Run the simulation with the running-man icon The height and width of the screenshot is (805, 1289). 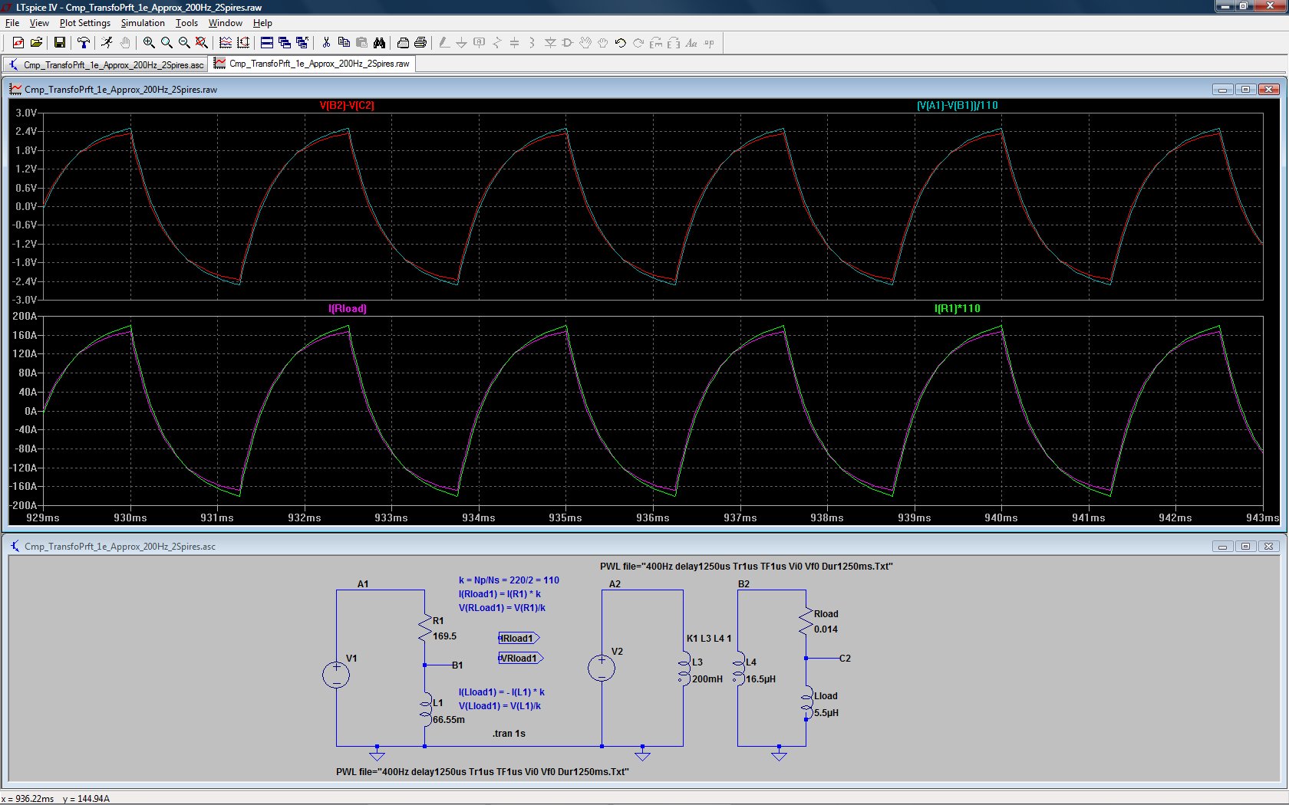pos(107,43)
